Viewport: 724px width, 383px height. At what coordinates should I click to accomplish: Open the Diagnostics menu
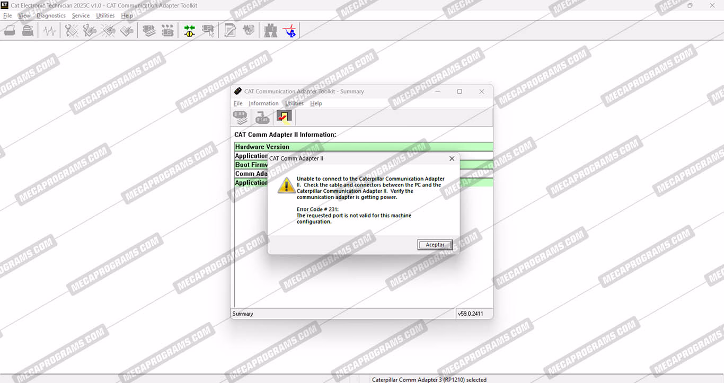[x=51, y=16]
